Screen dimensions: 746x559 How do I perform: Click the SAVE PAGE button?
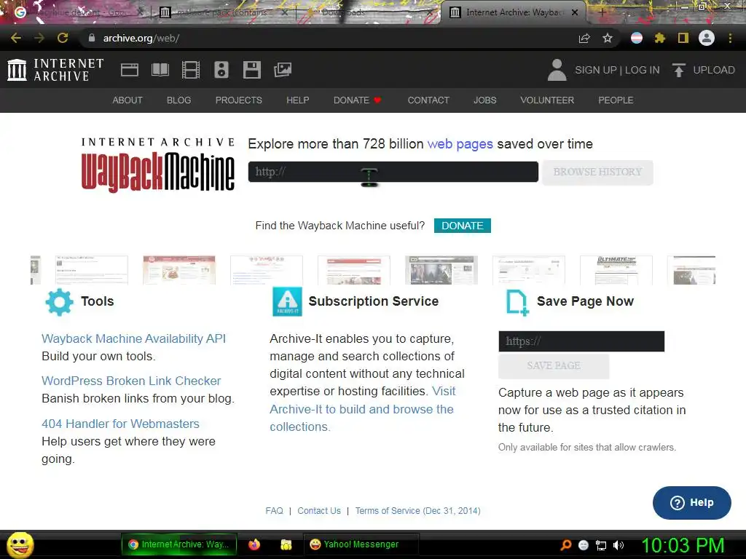point(554,365)
